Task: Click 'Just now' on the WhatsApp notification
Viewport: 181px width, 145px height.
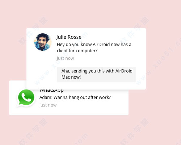Action: click(48, 105)
